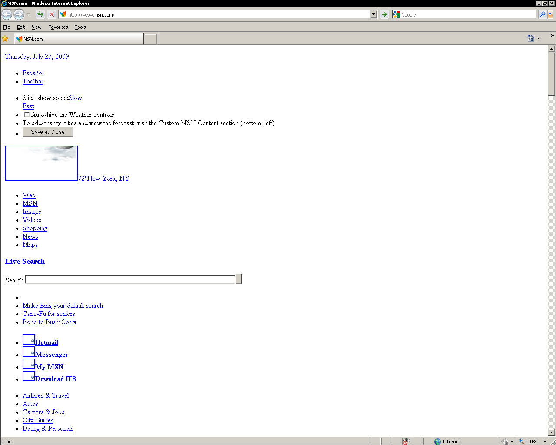Click the Live Search heading link
This screenshot has width=556, height=445.
point(25,261)
